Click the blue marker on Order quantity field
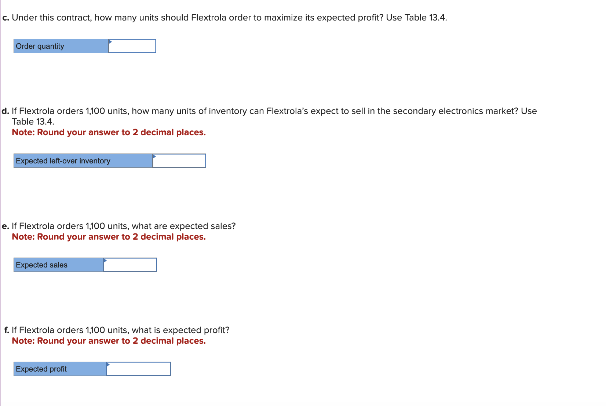This screenshot has height=406, width=606. pyautogui.click(x=110, y=42)
